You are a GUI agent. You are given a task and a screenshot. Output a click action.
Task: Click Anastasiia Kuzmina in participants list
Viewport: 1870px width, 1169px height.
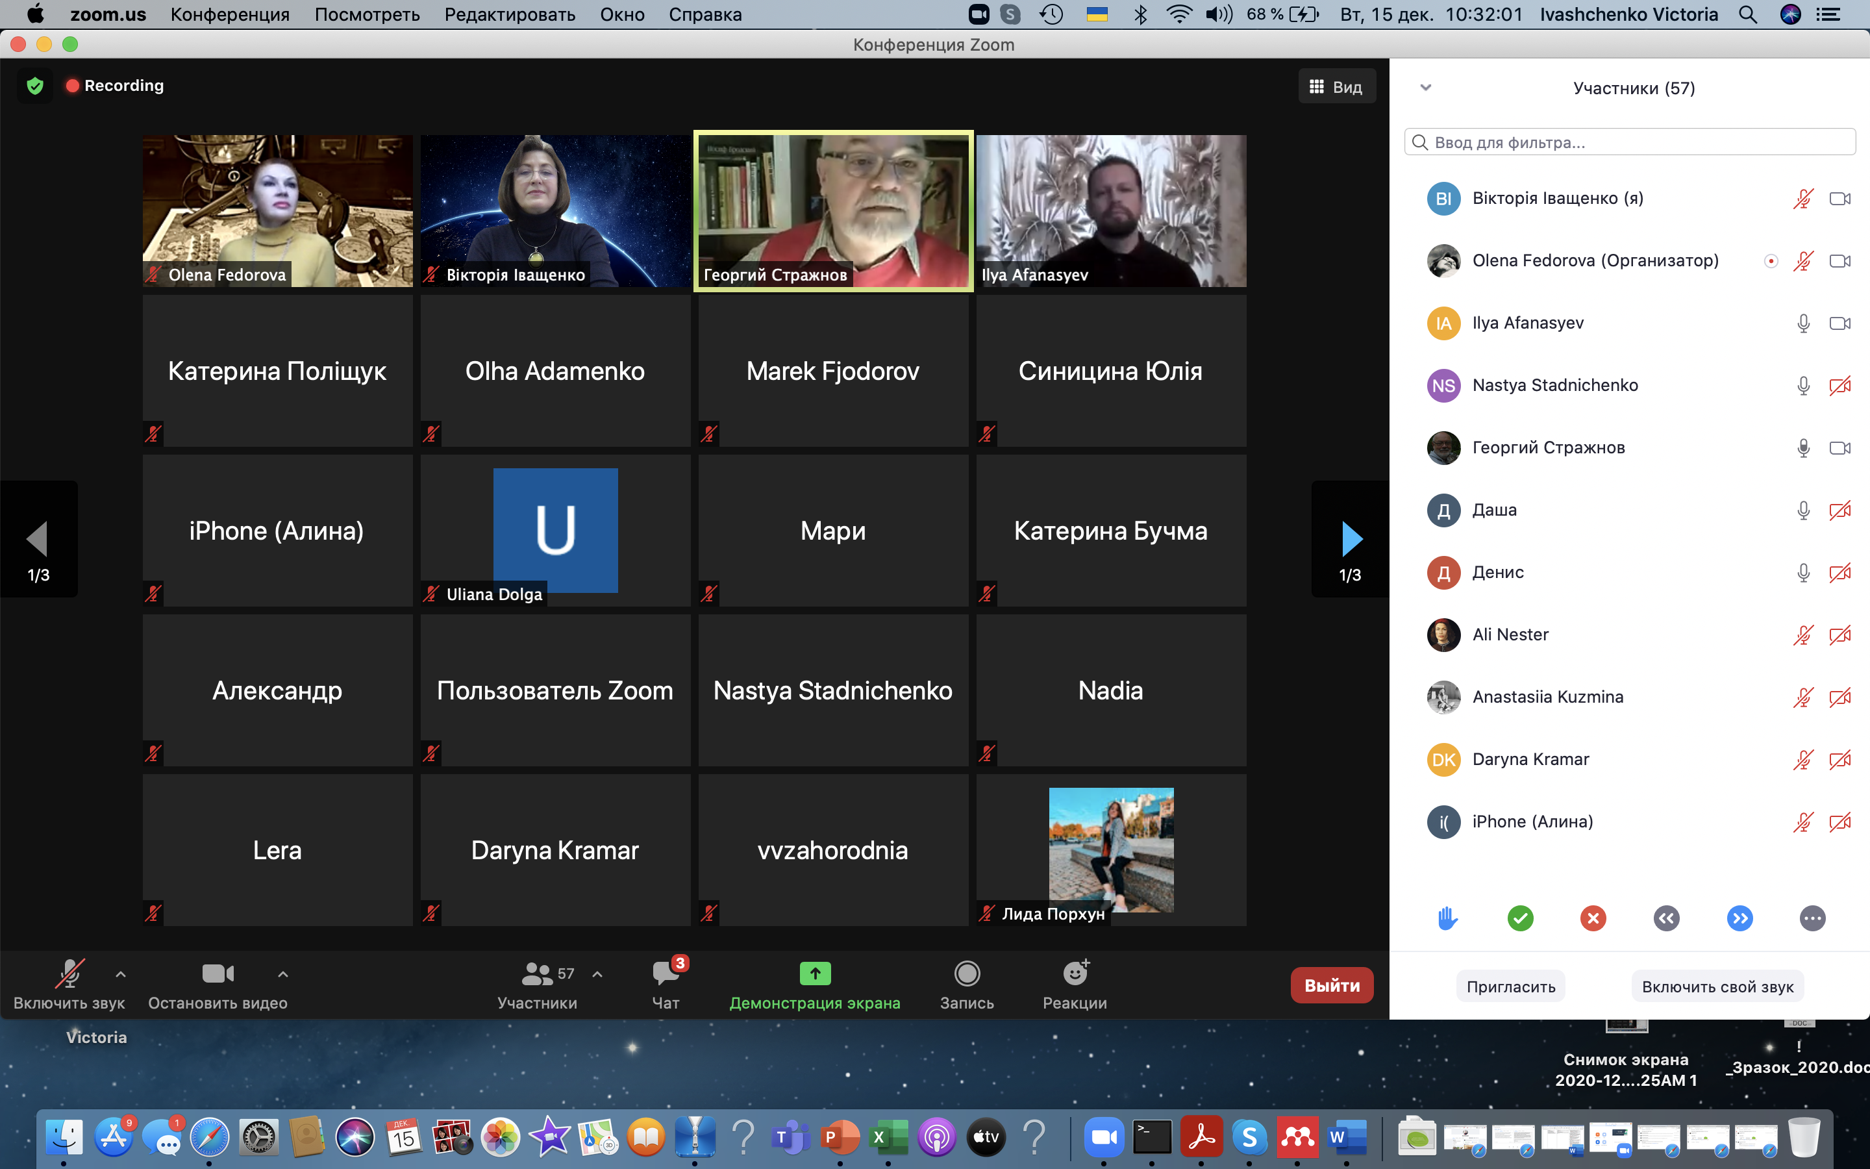(1547, 698)
